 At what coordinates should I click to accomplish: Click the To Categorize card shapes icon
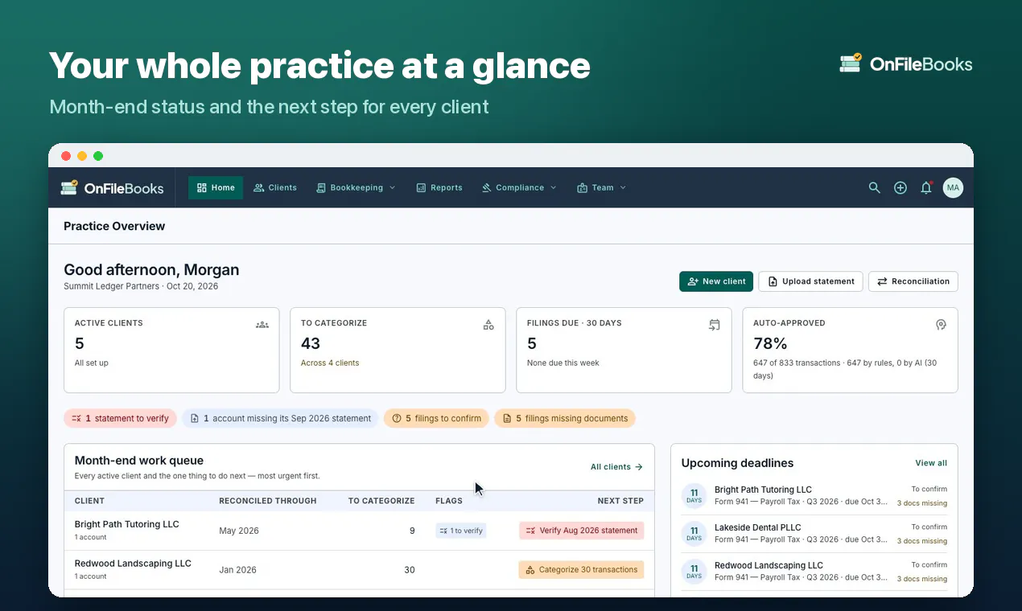(488, 325)
